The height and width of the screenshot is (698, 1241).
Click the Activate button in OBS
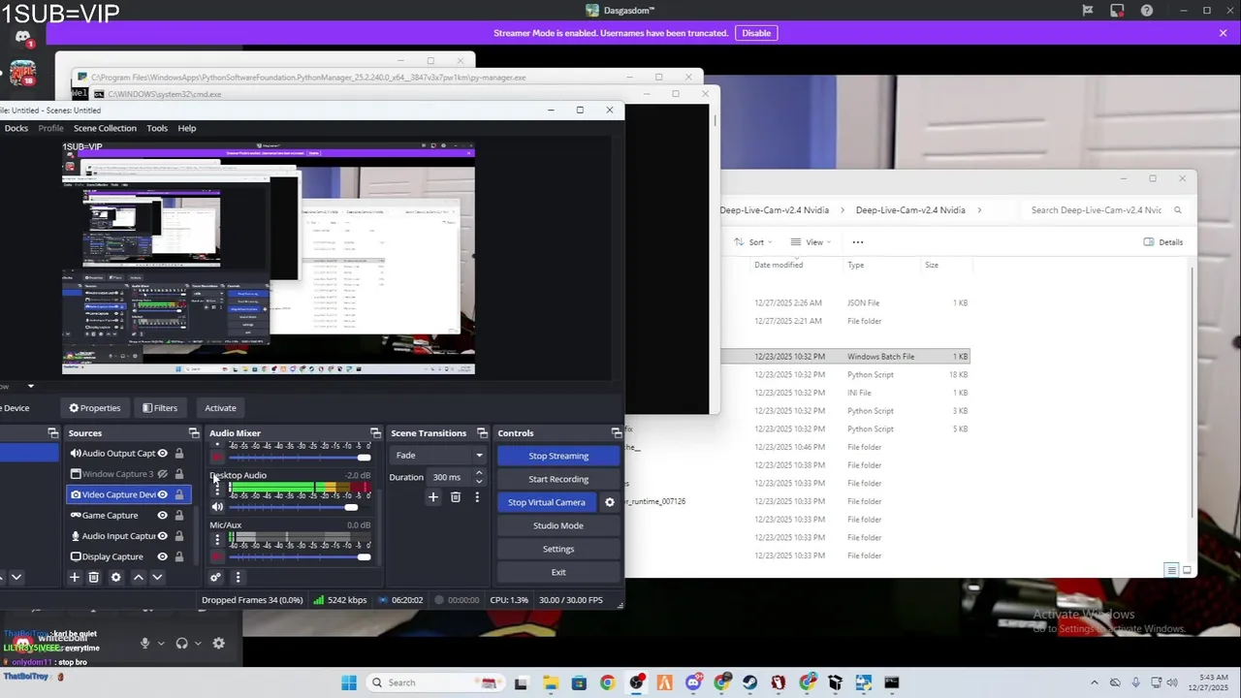[220, 408]
